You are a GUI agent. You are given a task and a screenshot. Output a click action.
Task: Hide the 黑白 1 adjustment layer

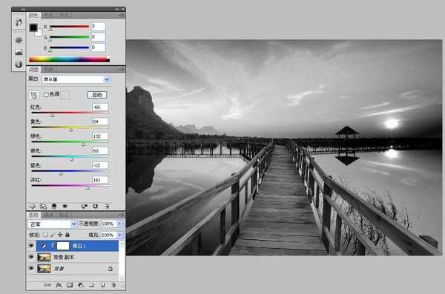click(x=31, y=246)
